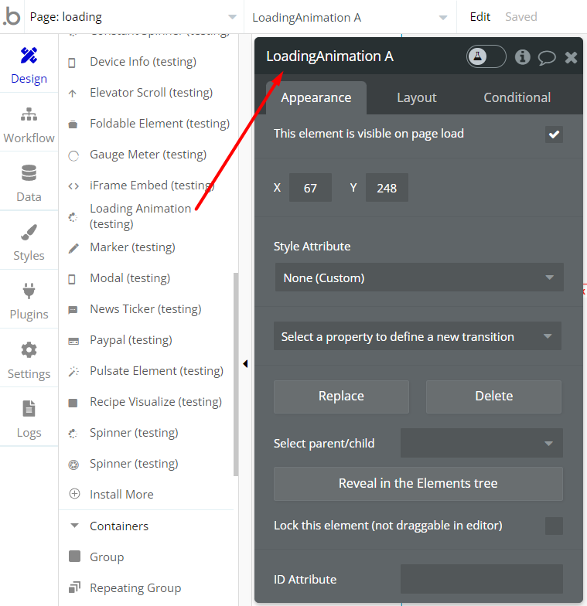The width and height of the screenshot is (587, 606).
Task: Uncheck element visible on page load
Action: 554,134
